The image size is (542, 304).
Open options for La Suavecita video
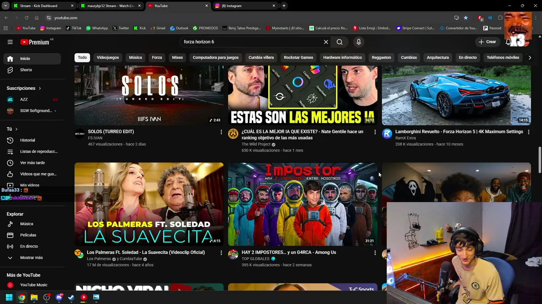(x=221, y=253)
